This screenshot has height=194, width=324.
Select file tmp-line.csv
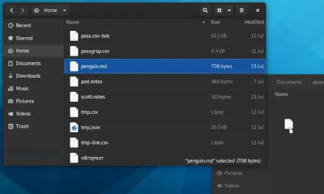[x=165, y=143]
